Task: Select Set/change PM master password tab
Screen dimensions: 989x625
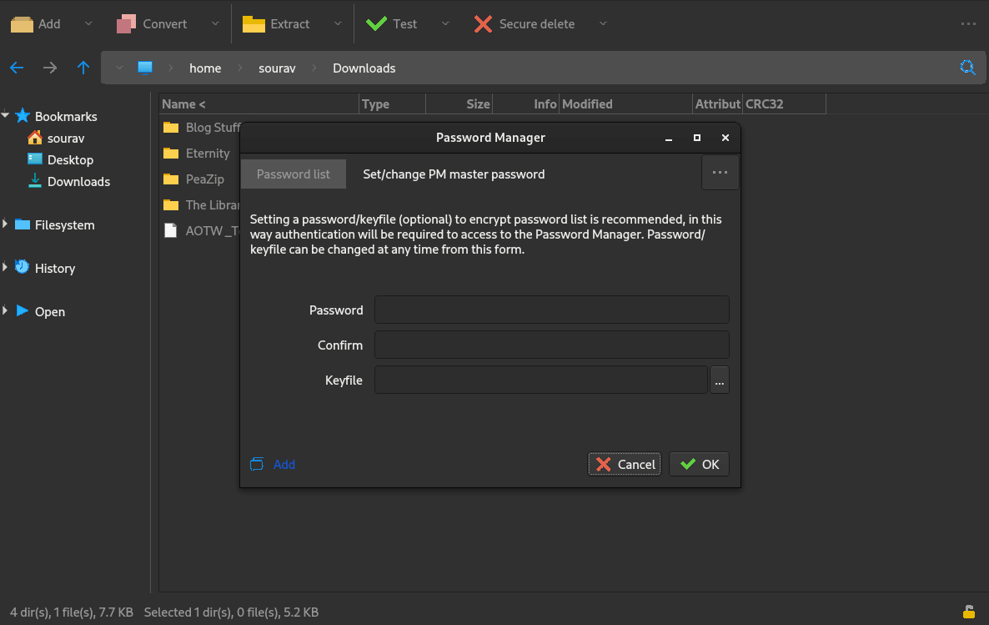Action: (454, 174)
